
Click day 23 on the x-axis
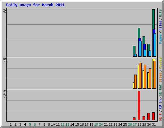[x=115, y=124]
